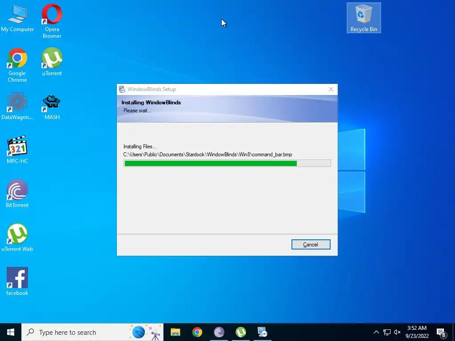Show hidden system tray icons
455x341 pixels.
[376, 332]
